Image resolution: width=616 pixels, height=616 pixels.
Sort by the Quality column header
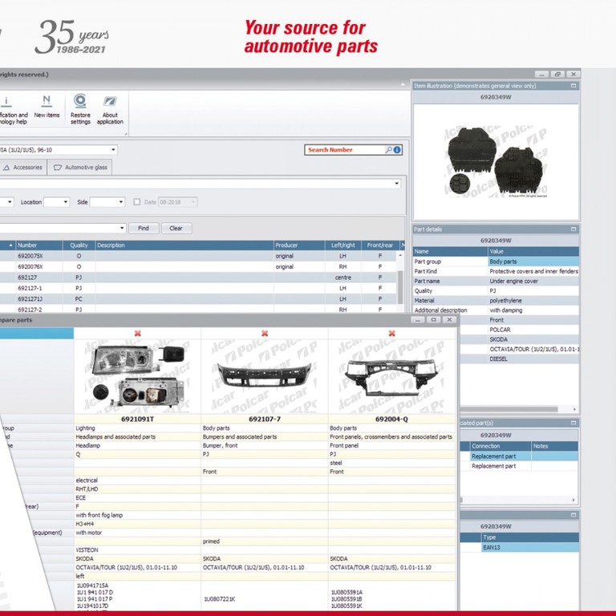click(x=79, y=245)
